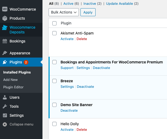Check the Demo Site Banner checkbox
The width and height of the screenshot is (167, 139).
click(54, 105)
